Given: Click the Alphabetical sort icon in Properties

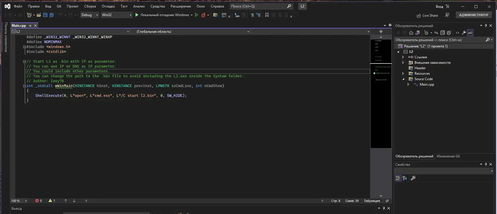Looking at the screenshot, I should pyautogui.click(x=405, y=178).
